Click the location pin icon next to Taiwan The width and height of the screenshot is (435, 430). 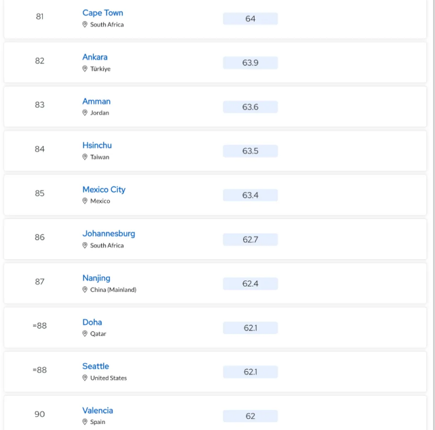coord(85,157)
